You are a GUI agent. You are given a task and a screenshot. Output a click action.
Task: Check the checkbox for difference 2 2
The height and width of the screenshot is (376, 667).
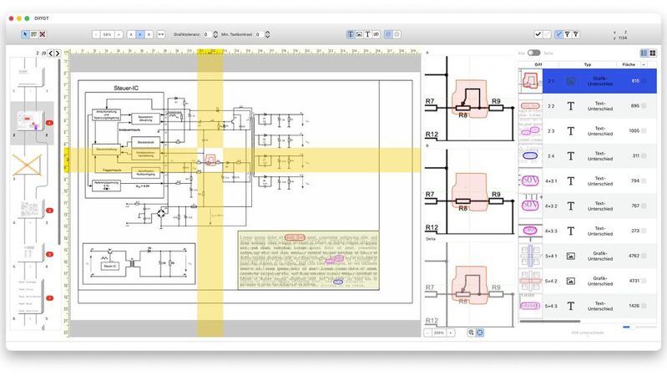coord(644,106)
